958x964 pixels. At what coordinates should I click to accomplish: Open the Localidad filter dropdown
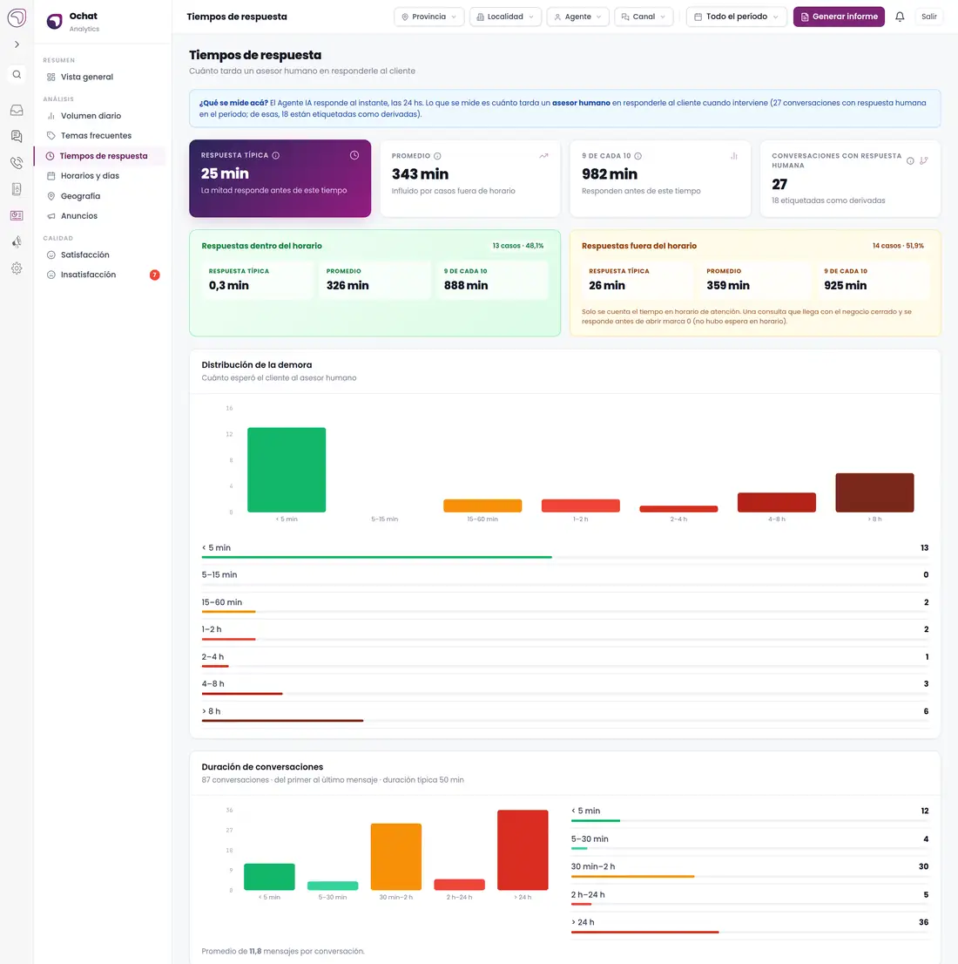coord(505,17)
